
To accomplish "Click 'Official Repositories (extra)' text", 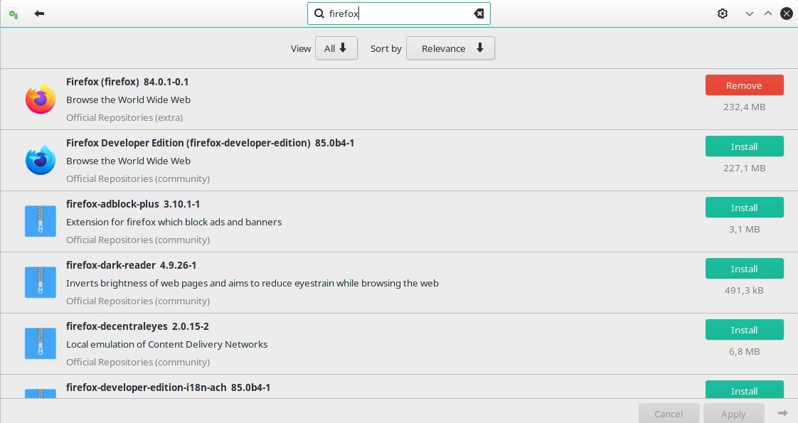I will point(124,117).
